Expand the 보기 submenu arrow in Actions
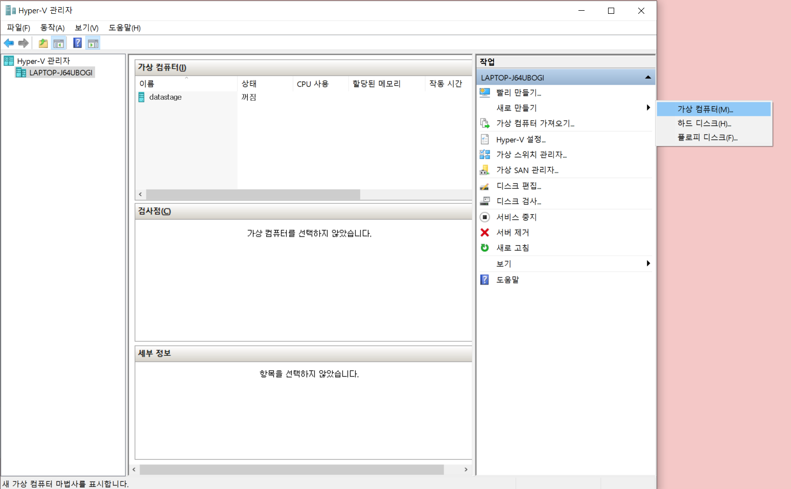 click(x=648, y=264)
